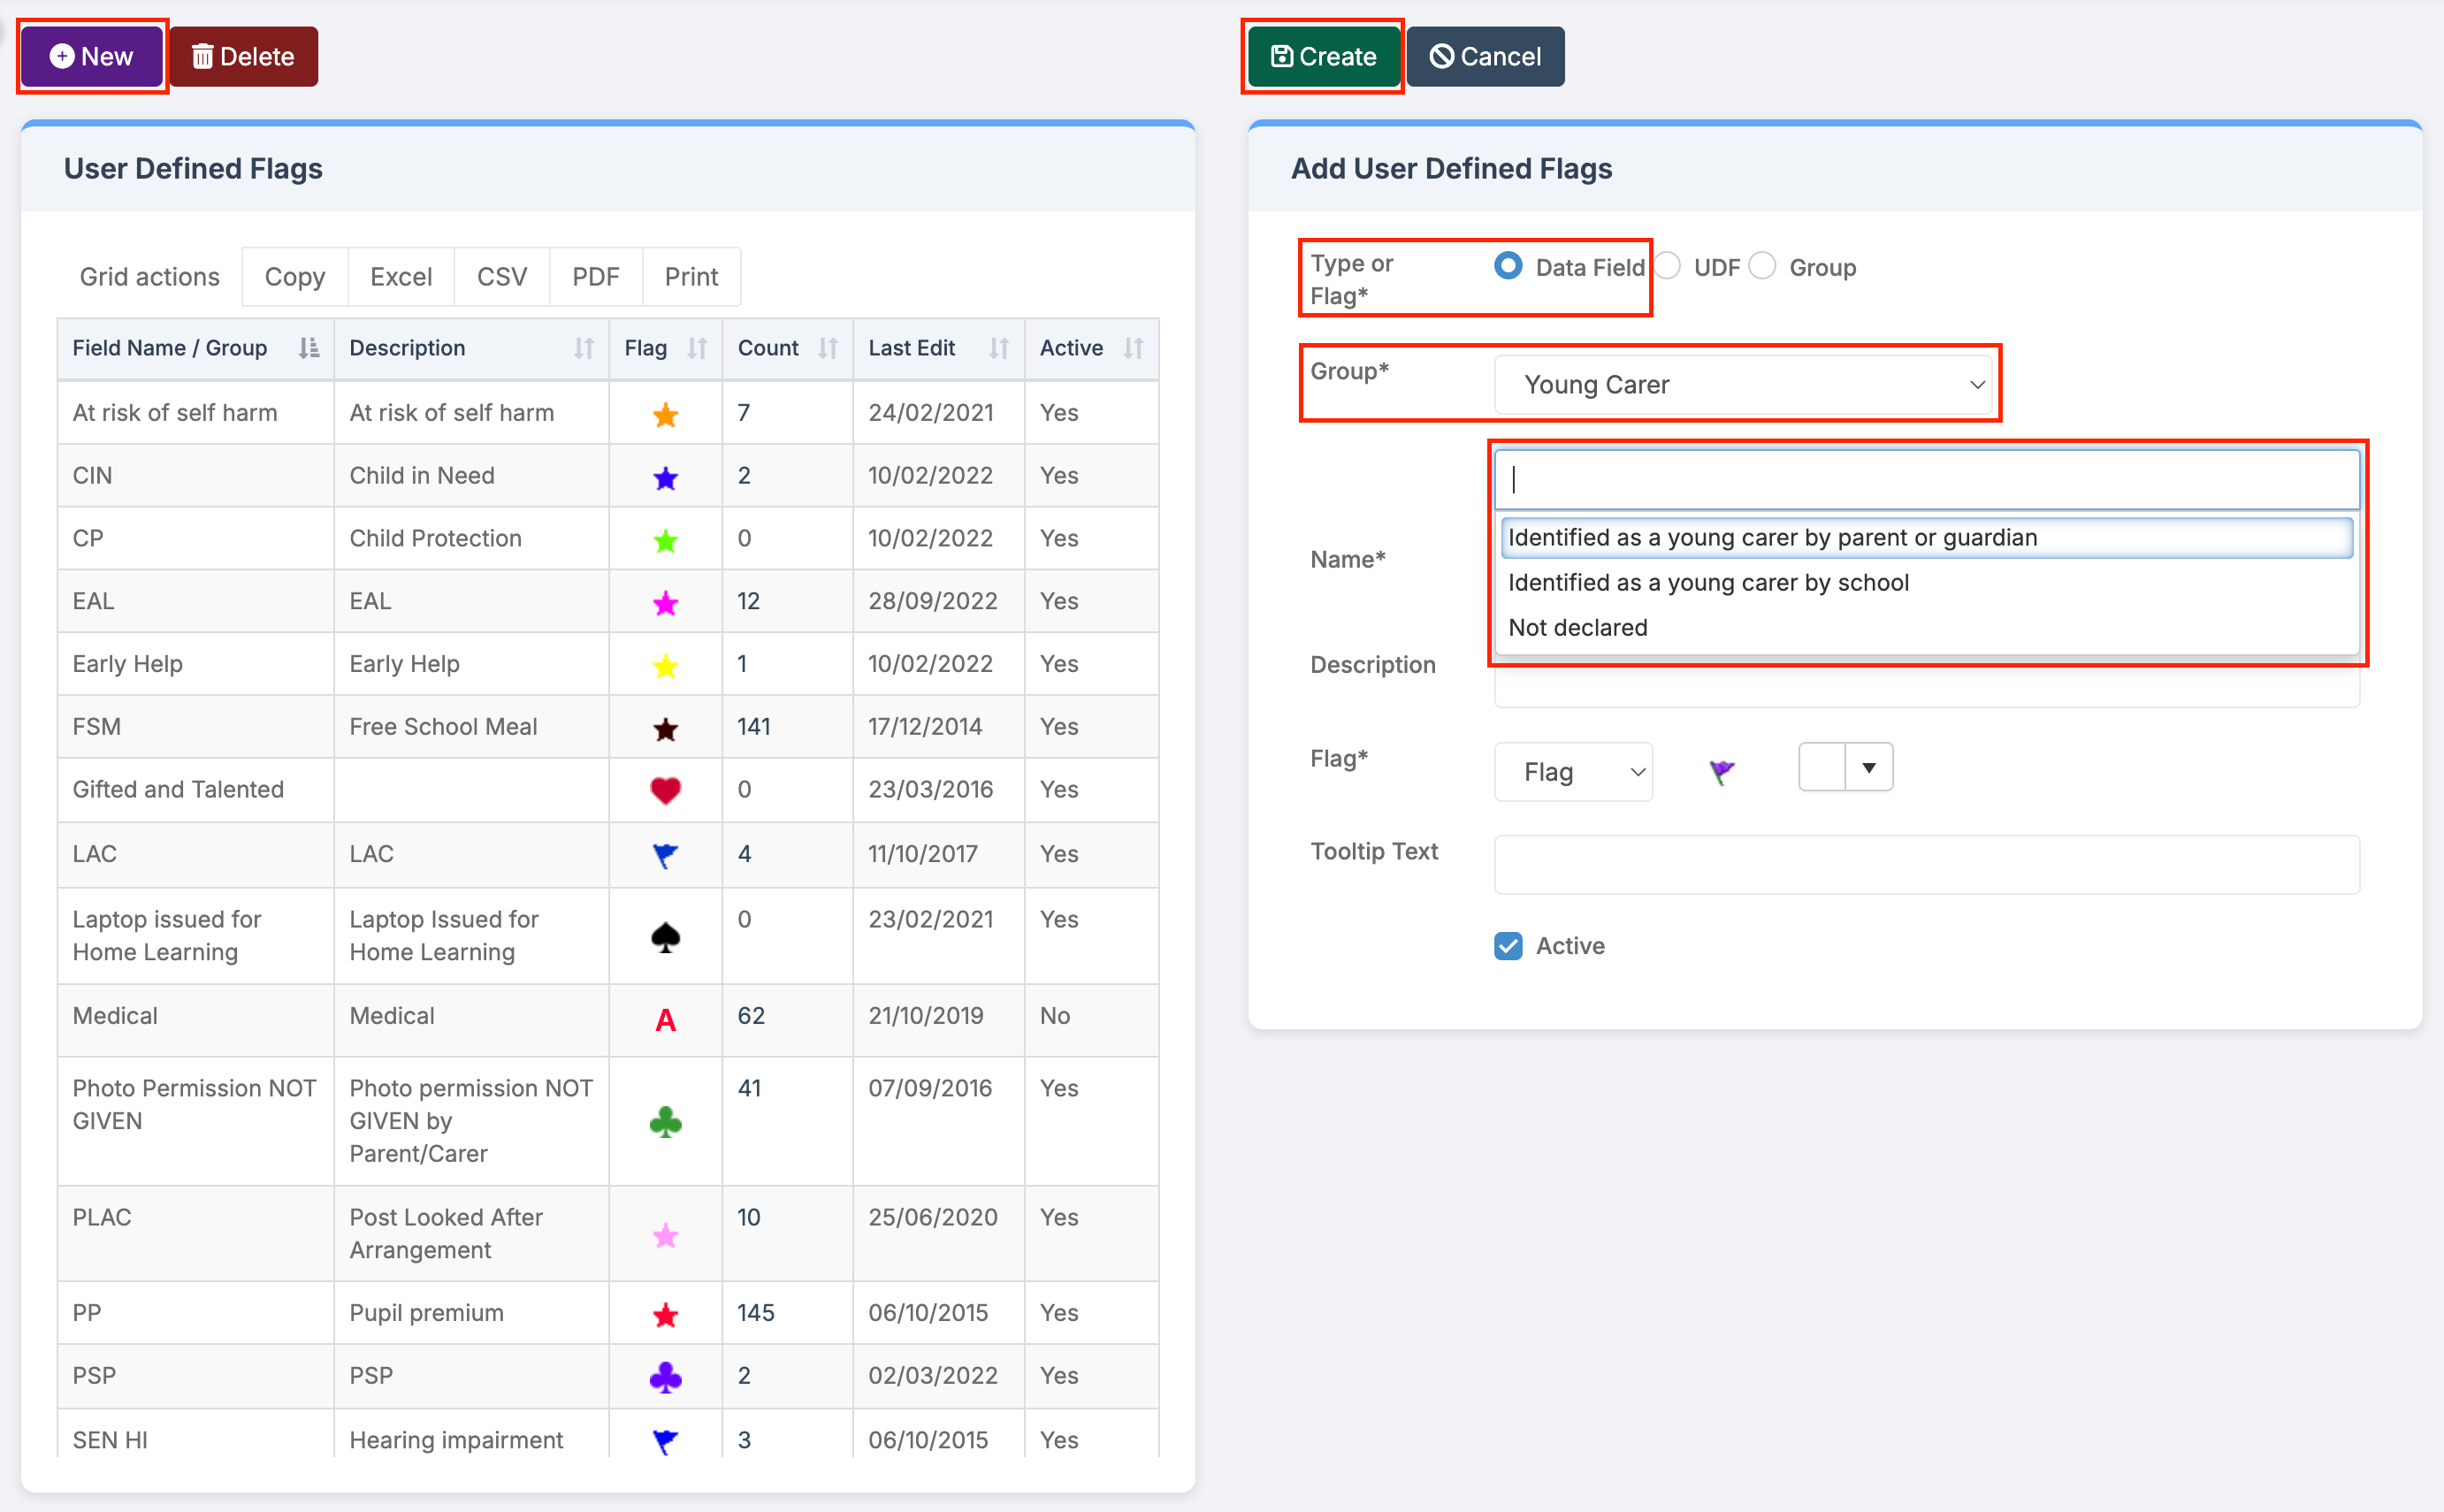Click the yellow star flag in Early Help row
Screen dimensions: 2444x1512
(665, 666)
